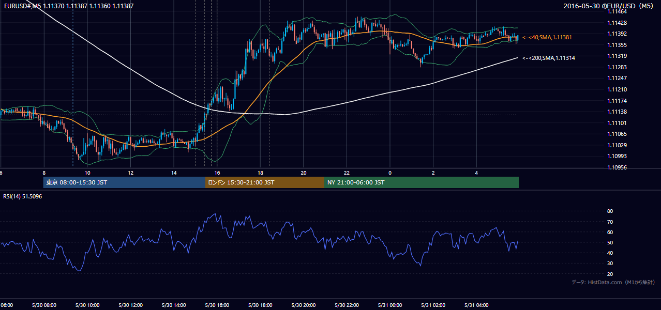Click hour label 0 on price chart axis
The width and height of the screenshot is (661, 310).
(x=390, y=173)
